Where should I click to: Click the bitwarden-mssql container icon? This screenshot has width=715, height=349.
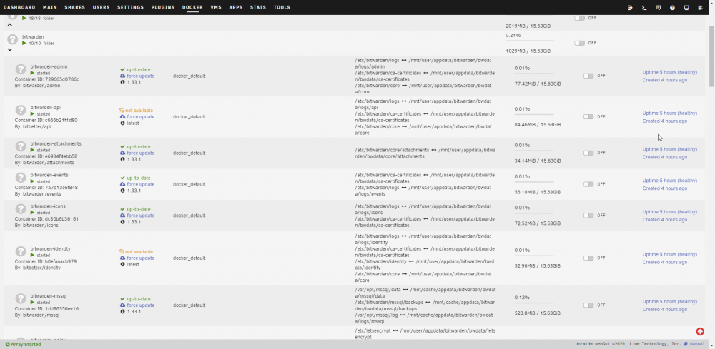click(21, 298)
